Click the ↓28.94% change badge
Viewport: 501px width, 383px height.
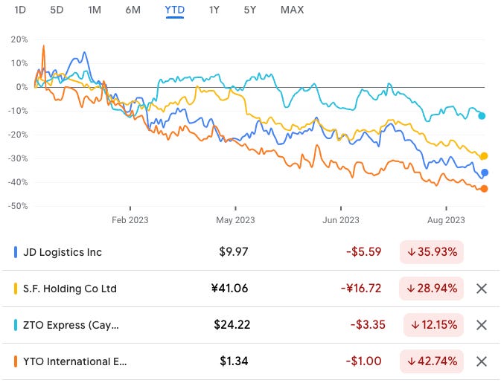coord(431,289)
